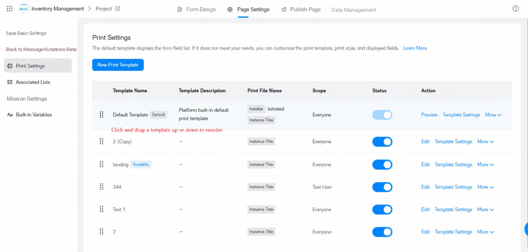Disable the 2 (Copy) template status toggle
Screen dimensions: 528x252
tap(382, 142)
